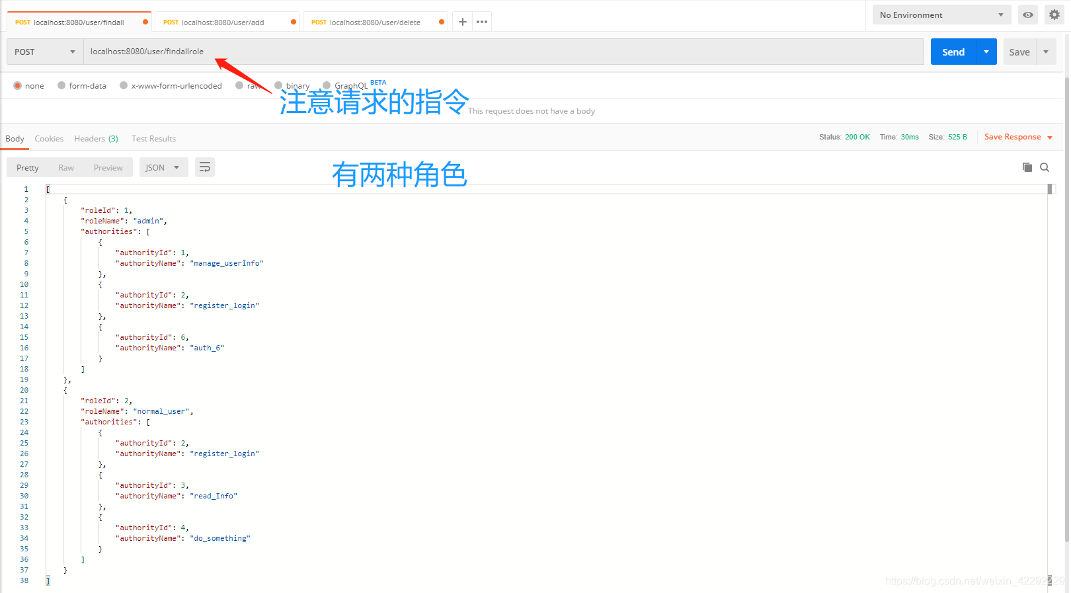The width and height of the screenshot is (1071, 593).
Task: Toggle word wrap in response viewer
Action: (x=205, y=167)
